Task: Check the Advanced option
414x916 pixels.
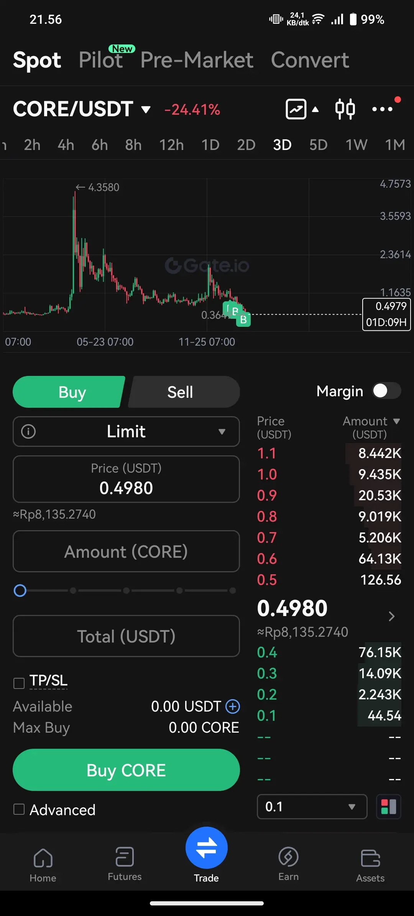Action: point(19,809)
